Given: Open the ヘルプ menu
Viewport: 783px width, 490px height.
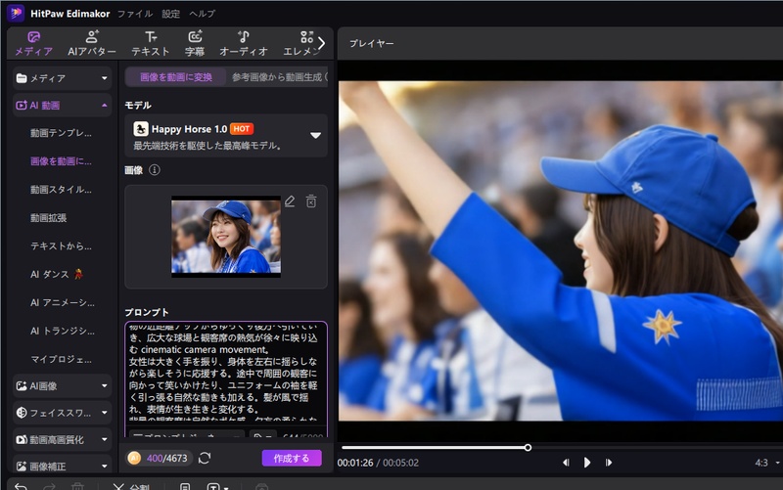Looking at the screenshot, I should [203, 14].
